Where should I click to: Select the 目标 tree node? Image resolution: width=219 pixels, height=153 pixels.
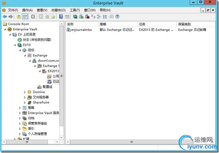(31, 50)
